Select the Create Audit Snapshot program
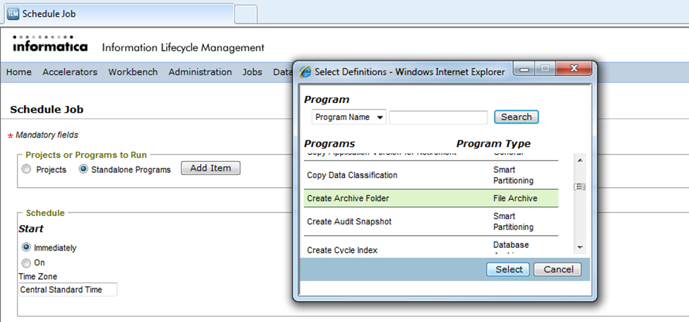Screen dimensions: 689x322 pyautogui.click(x=431, y=222)
